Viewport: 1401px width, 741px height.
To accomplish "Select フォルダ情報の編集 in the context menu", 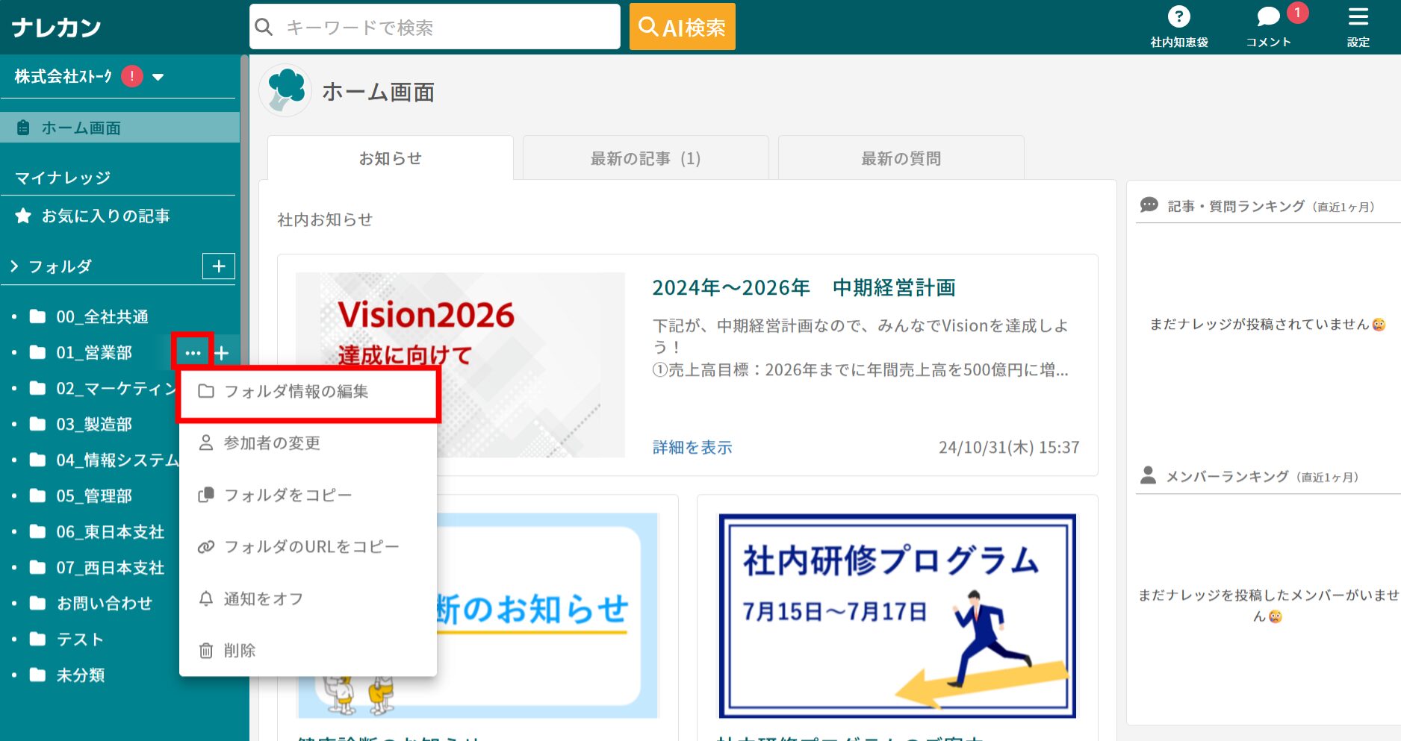I will point(308,392).
